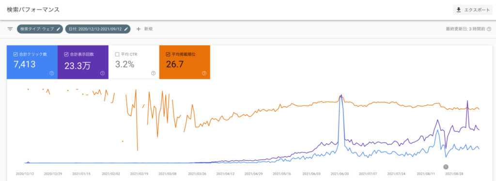Image resolution: width=496 pixels, height=181 pixels.
Task: Open help icon on total clicks card
Action: click(51, 73)
